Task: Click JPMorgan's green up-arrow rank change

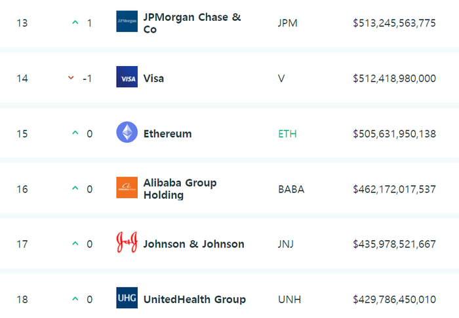Action: [75, 22]
